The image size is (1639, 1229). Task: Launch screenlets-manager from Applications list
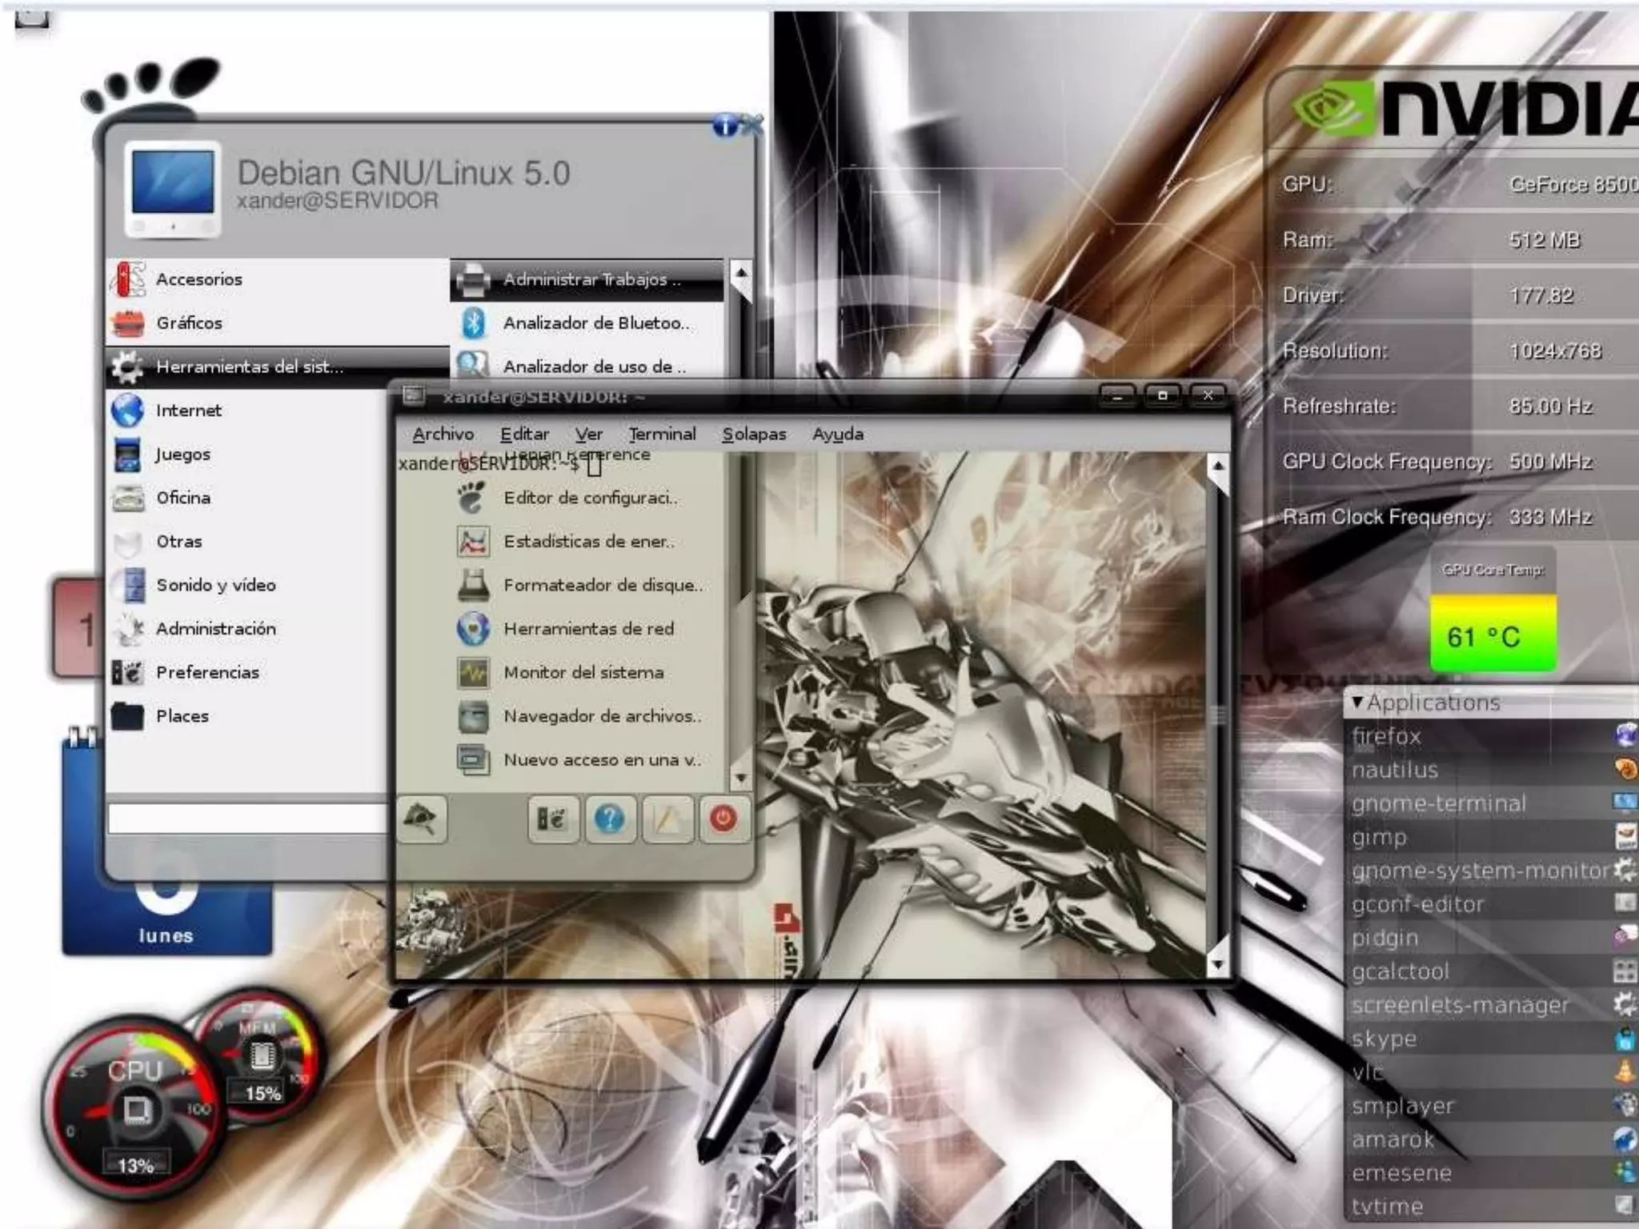pyautogui.click(x=1493, y=1004)
